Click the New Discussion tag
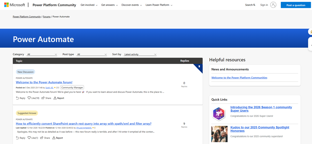The height and width of the screenshot is (144, 312). coord(26,72)
